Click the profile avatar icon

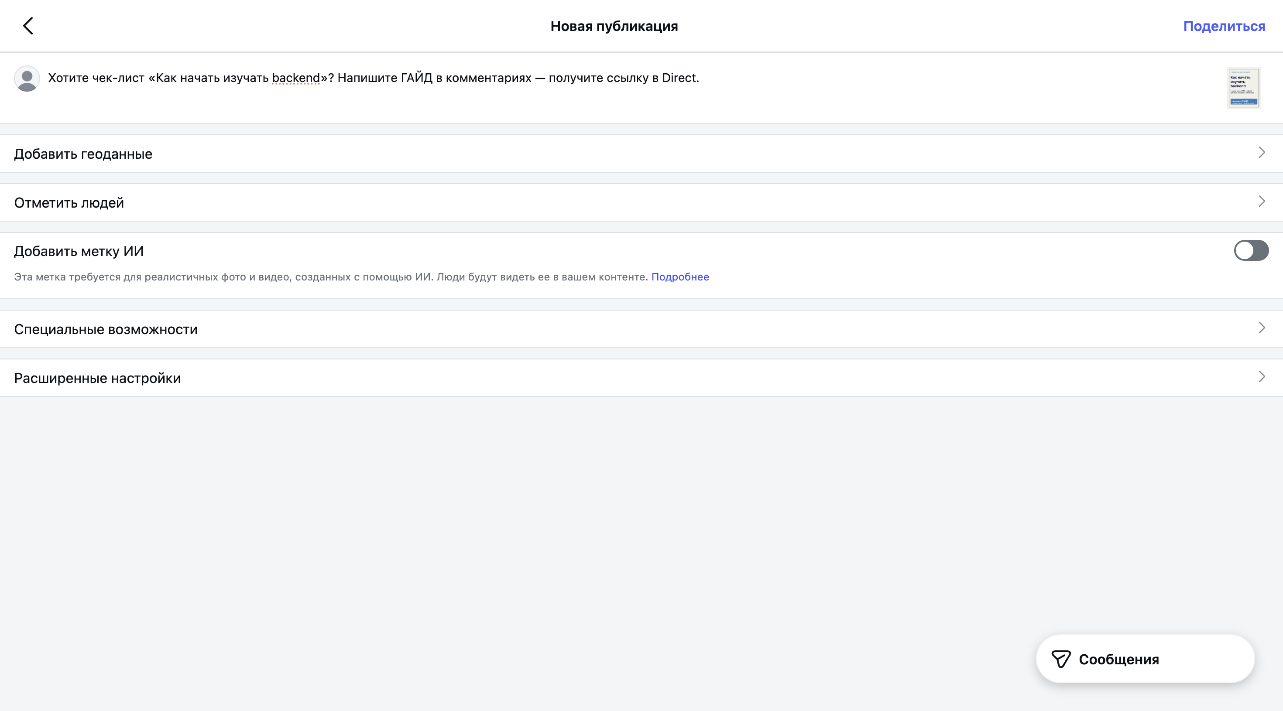27,79
